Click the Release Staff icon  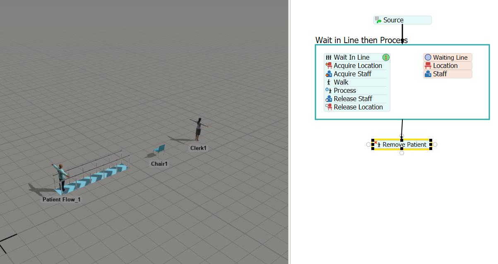click(329, 99)
